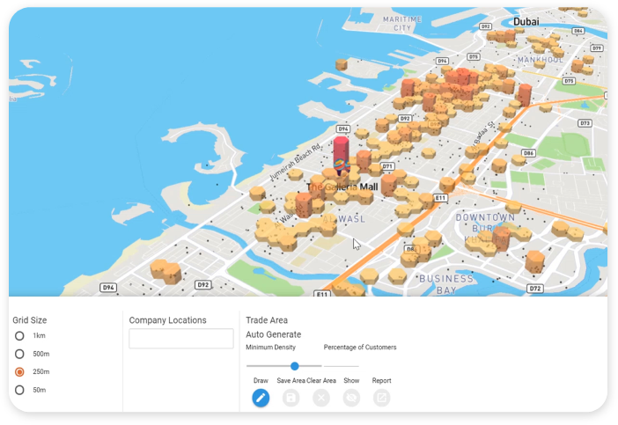This screenshot has height=425, width=618.
Task: Click the Dubai city label on map
Action: (526, 21)
